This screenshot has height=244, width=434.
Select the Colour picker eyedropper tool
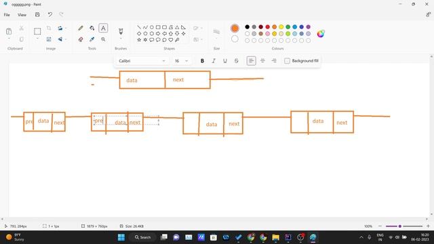tap(92, 39)
